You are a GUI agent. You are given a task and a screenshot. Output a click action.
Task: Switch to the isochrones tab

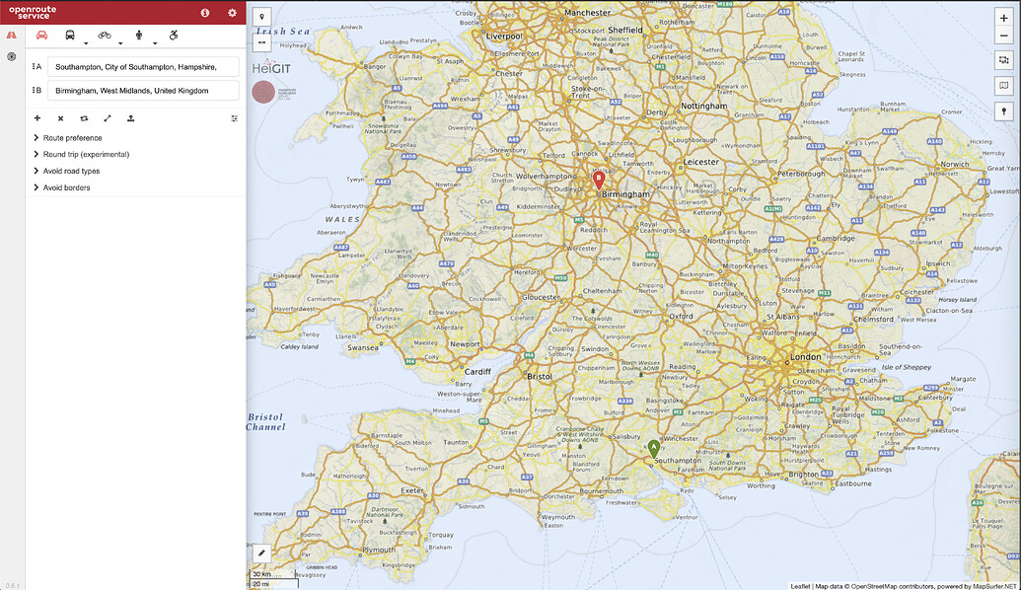[11, 55]
